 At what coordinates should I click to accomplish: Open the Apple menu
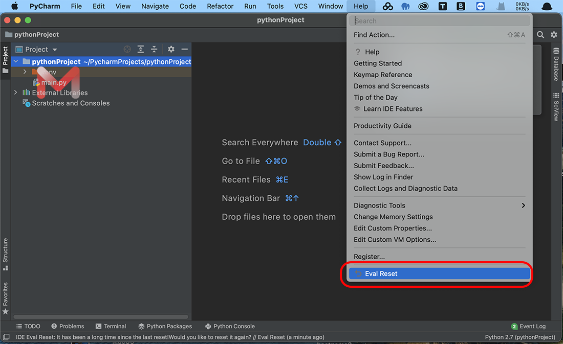point(15,6)
